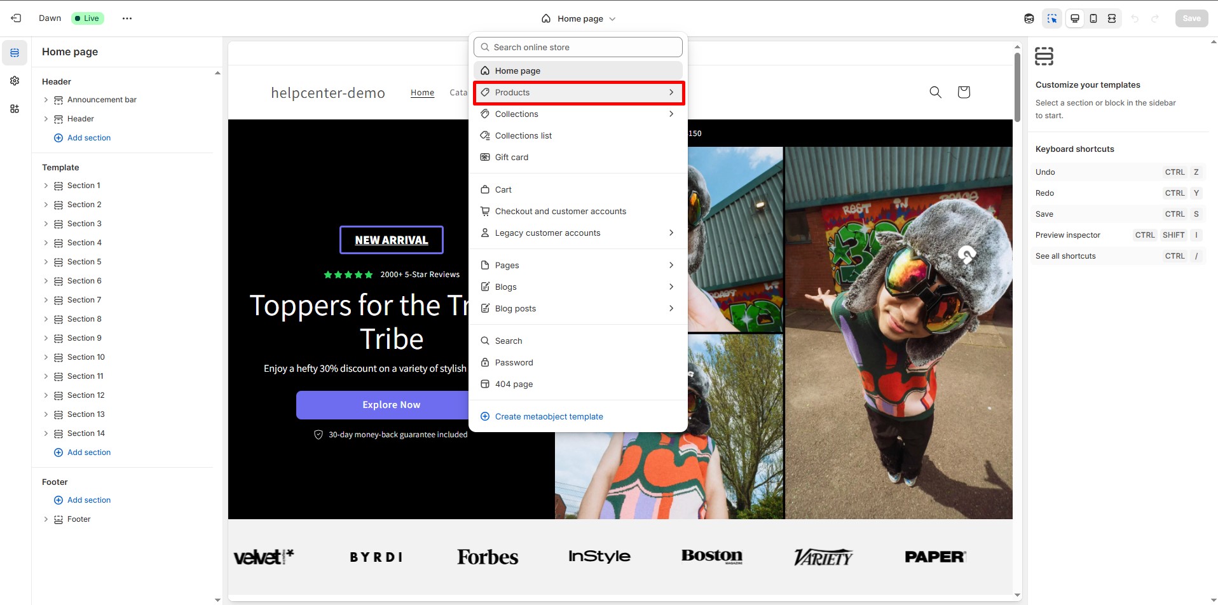Choose Password template from menu

(x=578, y=362)
